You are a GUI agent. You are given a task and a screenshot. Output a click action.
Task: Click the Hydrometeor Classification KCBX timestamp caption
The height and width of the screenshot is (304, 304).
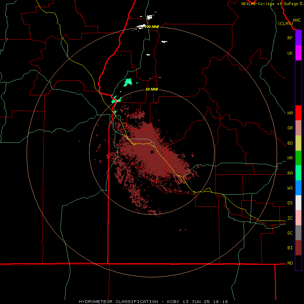pos(153,302)
